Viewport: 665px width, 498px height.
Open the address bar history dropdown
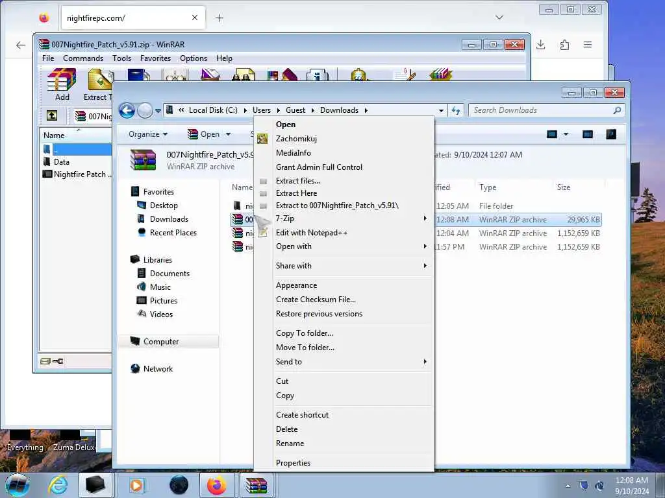click(441, 110)
